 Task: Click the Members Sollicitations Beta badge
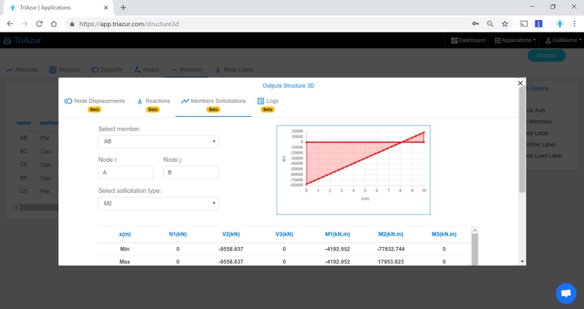tap(214, 109)
